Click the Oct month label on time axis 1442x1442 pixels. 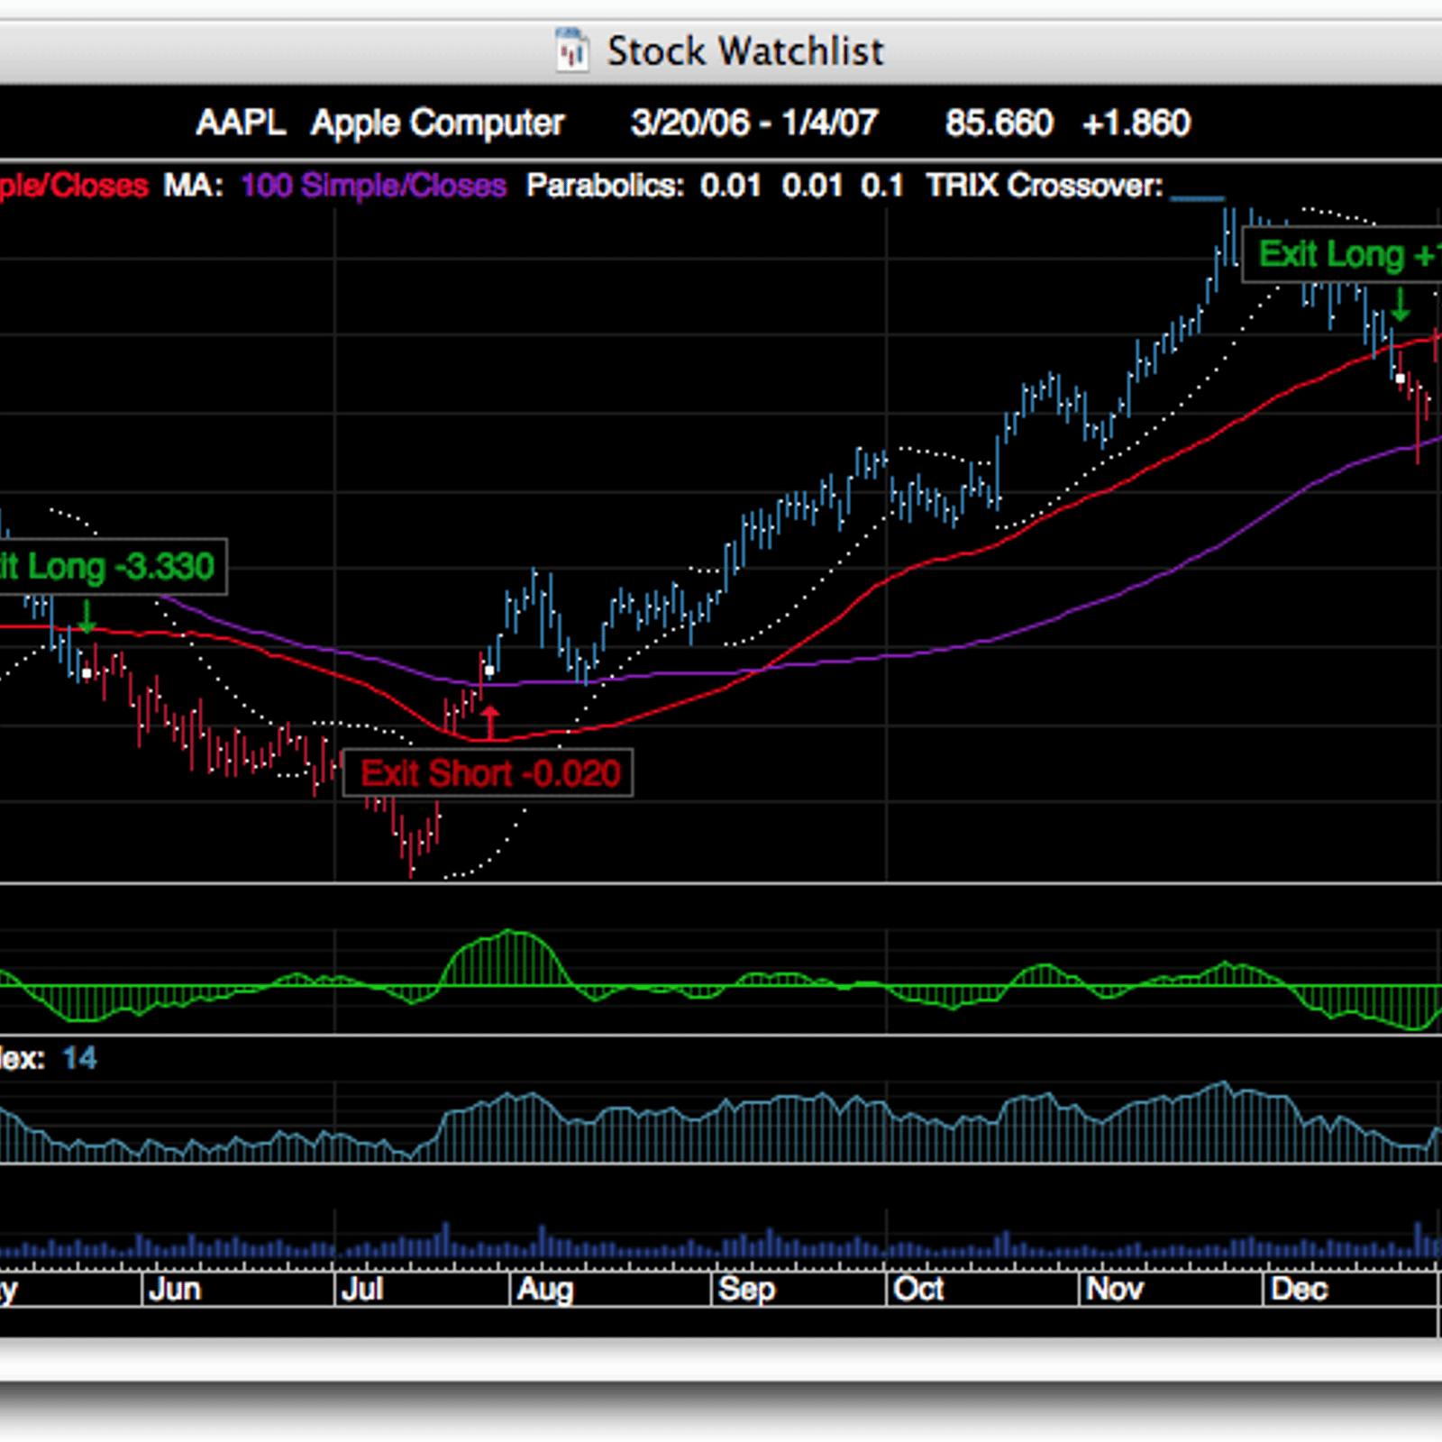point(918,1289)
